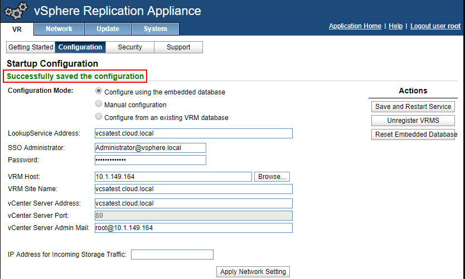Screen dimensions: 465x279
Task: Open the Network tab
Action: (59, 29)
